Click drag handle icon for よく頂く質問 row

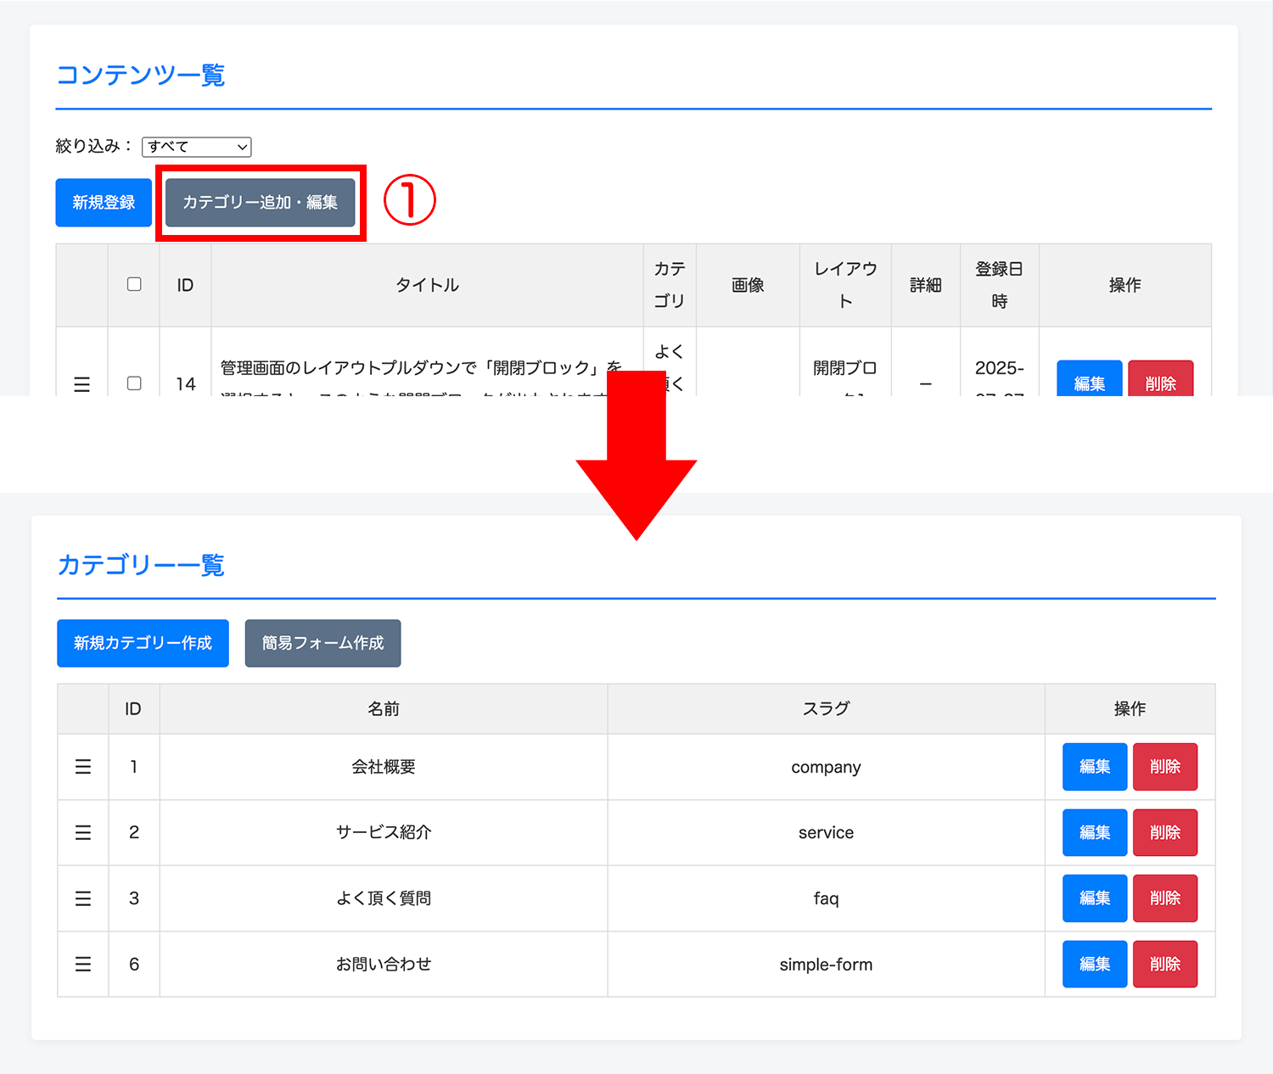click(83, 898)
